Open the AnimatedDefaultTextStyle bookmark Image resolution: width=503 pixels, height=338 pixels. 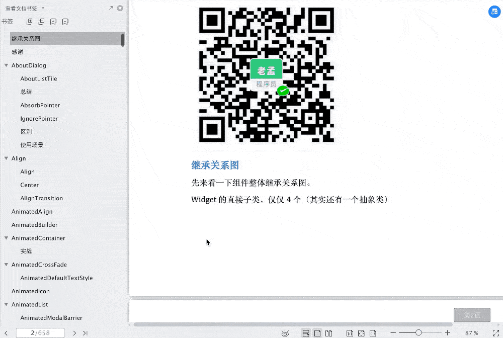tap(56, 278)
